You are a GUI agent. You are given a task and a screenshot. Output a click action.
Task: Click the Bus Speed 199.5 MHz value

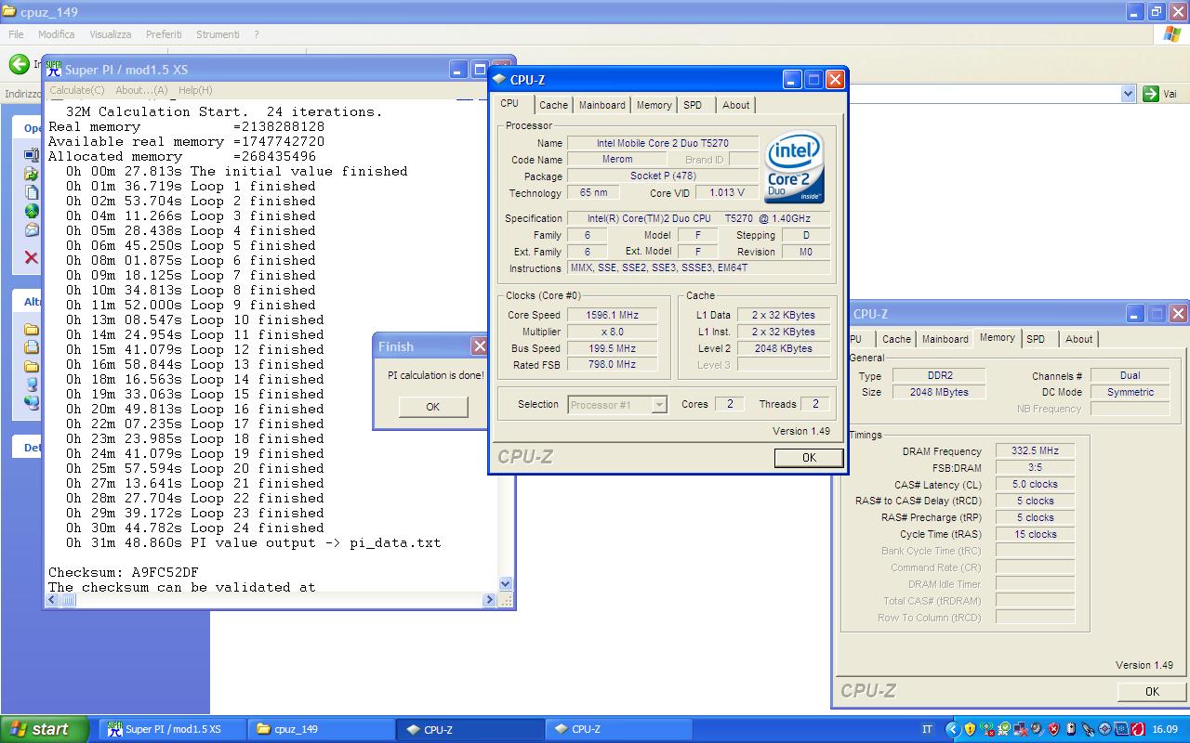(x=612, y=348)
